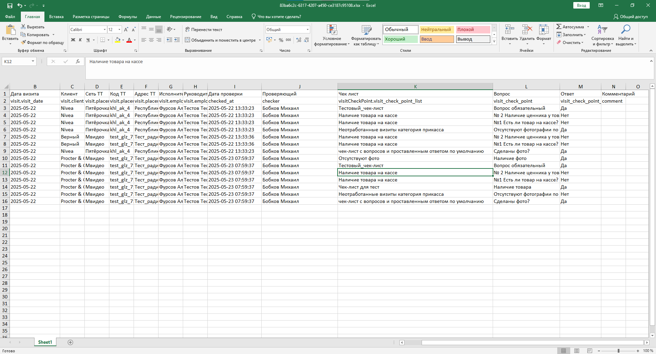Toggle Wrap Text (Перенести текст)
Screen dimensions: 656x354
(204, 30)
